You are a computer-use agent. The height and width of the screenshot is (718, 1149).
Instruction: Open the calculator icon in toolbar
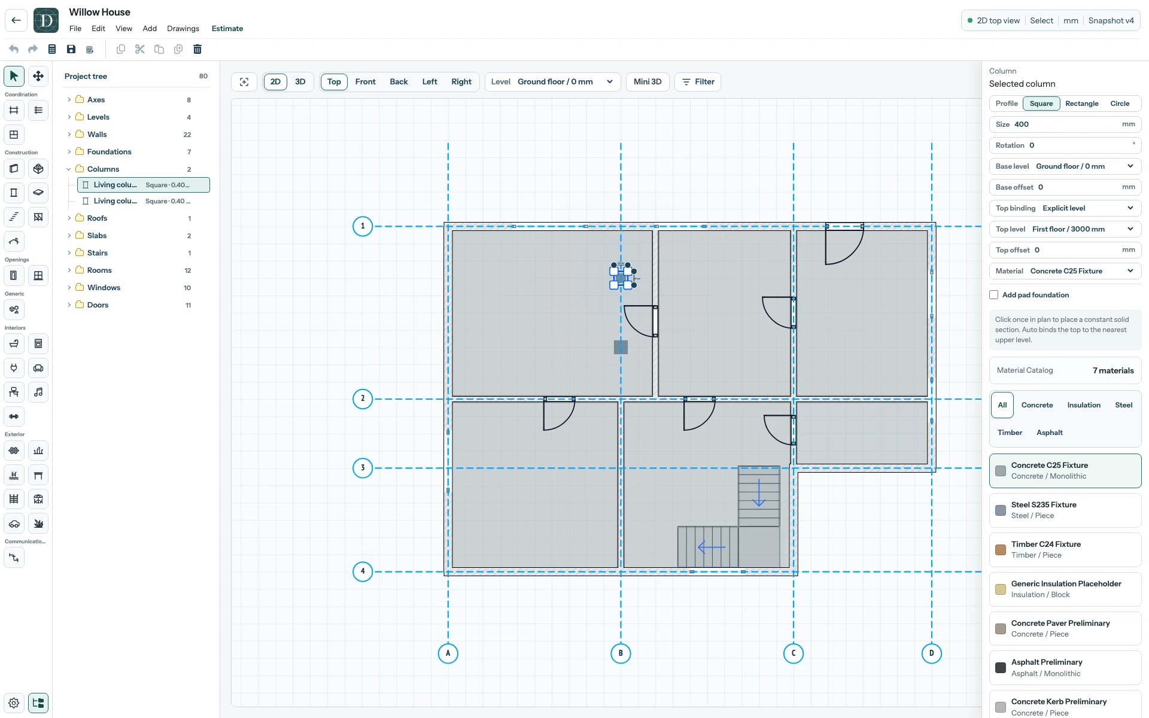pos(52,49)
